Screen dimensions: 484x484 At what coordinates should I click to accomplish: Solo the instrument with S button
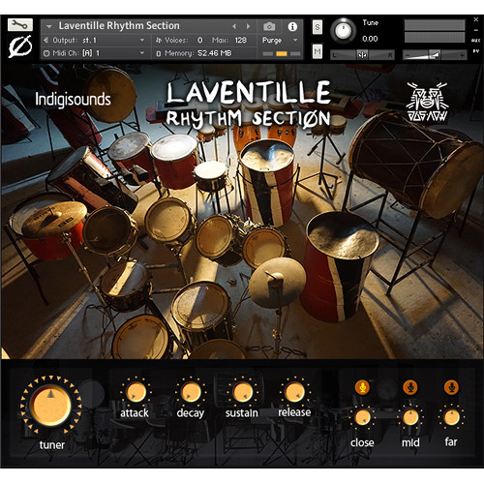point(318,27)
